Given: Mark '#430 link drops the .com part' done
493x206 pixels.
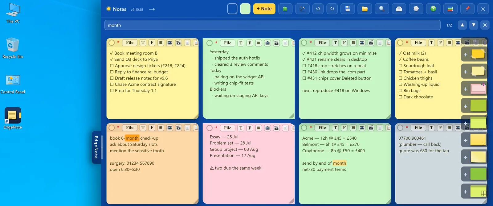Looking at the screenshot, I should [x=304, y=72].
